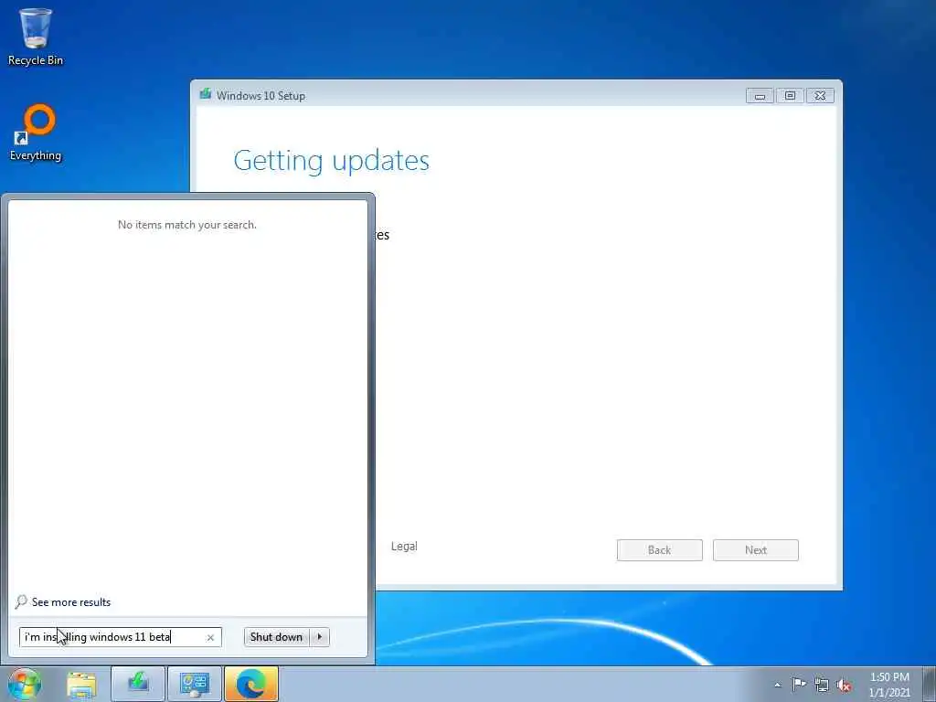
Task: Clear the Start menu search box
Action: (210, 637)
